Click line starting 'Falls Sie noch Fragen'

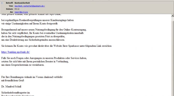tap(44, 58)
